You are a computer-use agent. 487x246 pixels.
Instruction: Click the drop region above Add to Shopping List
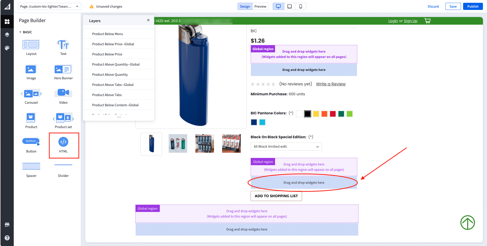pos(304,182)
